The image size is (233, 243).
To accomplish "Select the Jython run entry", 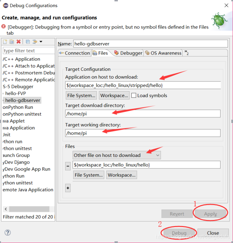I will coord(12,141).
